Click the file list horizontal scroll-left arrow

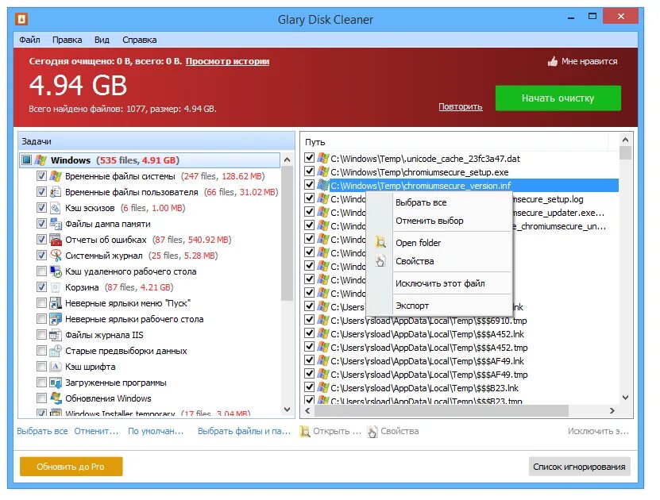coord(307,411)
